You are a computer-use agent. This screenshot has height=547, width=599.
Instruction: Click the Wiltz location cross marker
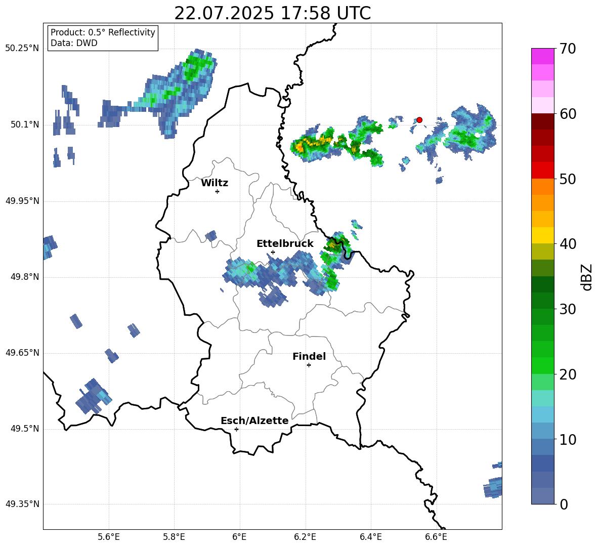(218, 191)
